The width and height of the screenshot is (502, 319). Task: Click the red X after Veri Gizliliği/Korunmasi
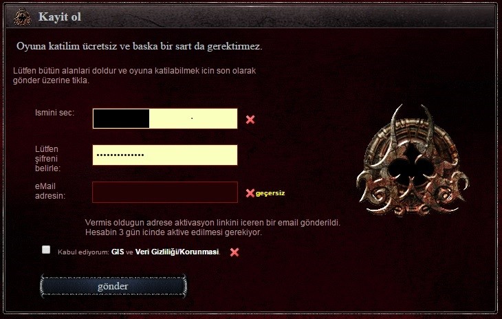coord(234,252)
